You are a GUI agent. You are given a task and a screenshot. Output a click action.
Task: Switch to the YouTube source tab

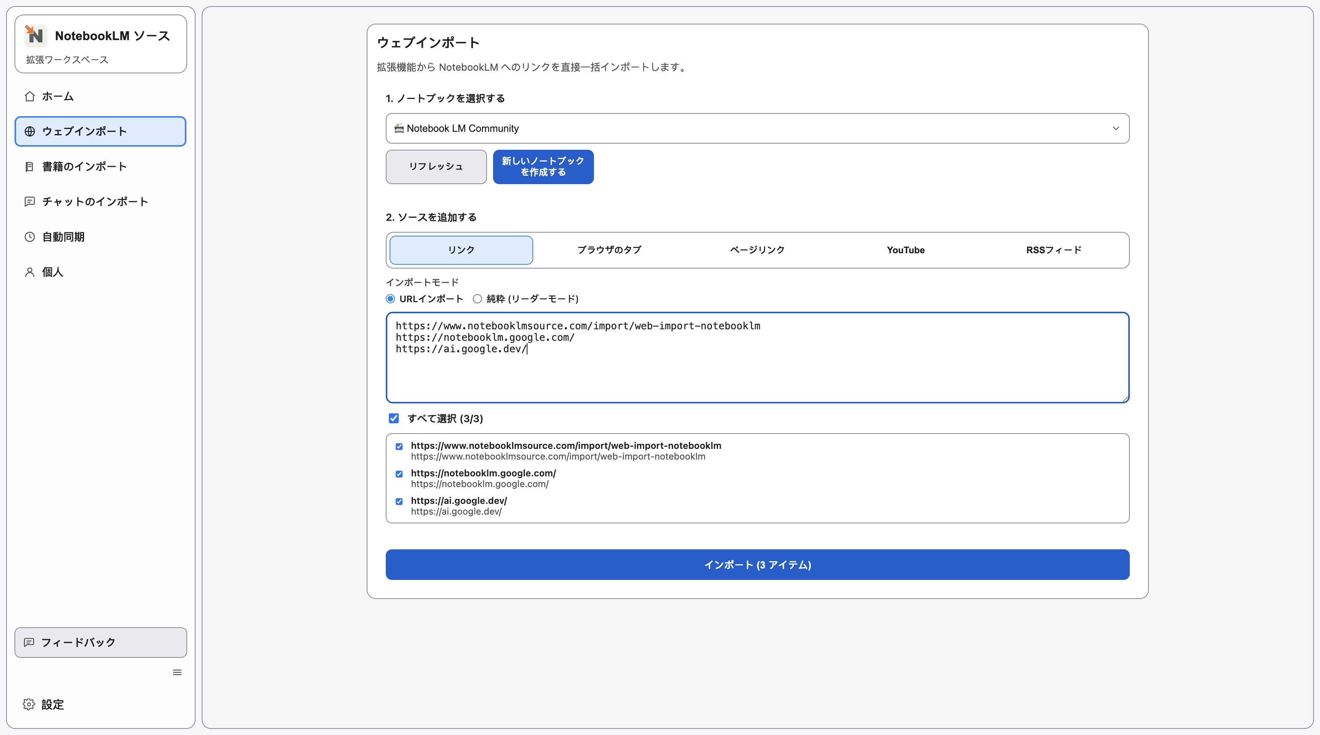pos(906,250)
